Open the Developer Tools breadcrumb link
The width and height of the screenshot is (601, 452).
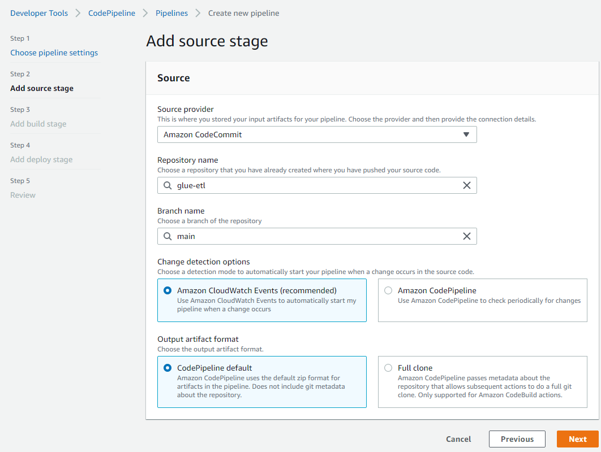pyautogui.click(x=39, y=13)
